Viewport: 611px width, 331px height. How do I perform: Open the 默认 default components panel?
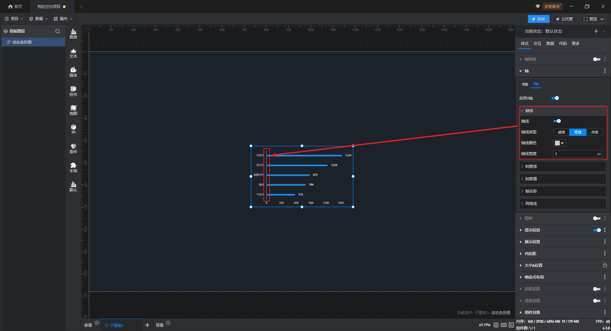pos(73,187)
